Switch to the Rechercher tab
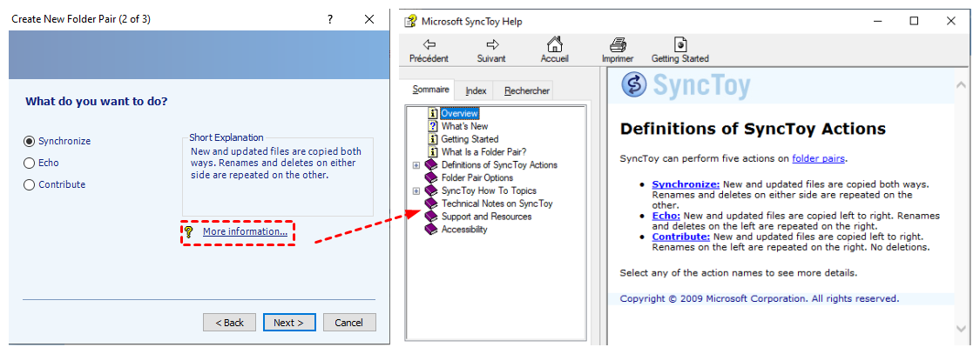Image resolution: width=980 pixels, height=354 pixels. (x=527, y=91)
